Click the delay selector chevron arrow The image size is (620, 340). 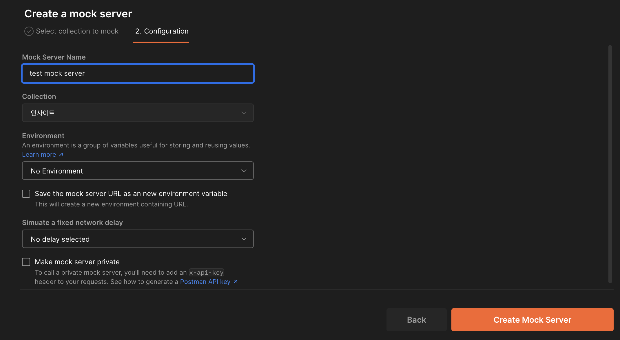click(x=244, y=239)
